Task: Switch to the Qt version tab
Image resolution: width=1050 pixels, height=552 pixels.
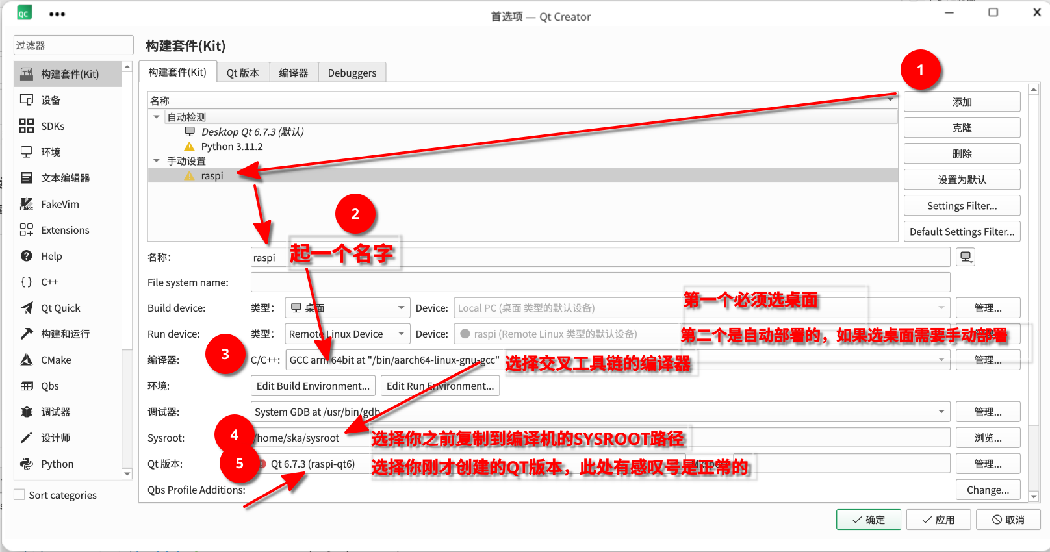Action: pyautogui.click(x=242, y=73)
